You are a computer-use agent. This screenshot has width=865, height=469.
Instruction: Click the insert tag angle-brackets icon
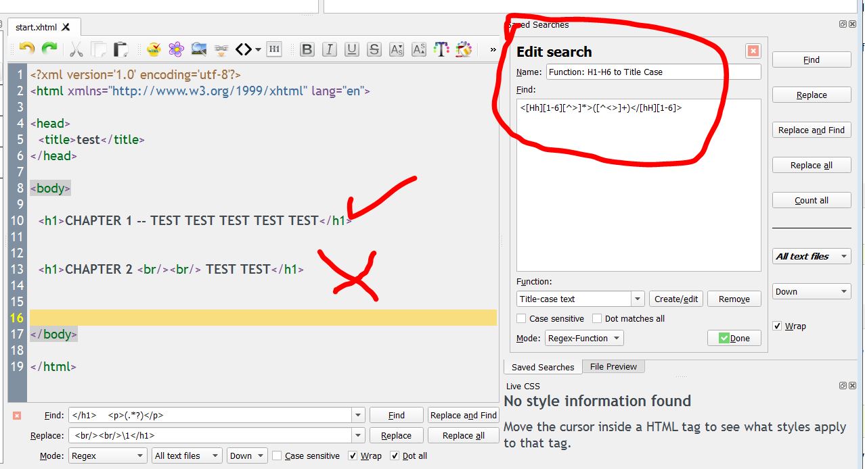click(244, 49)
